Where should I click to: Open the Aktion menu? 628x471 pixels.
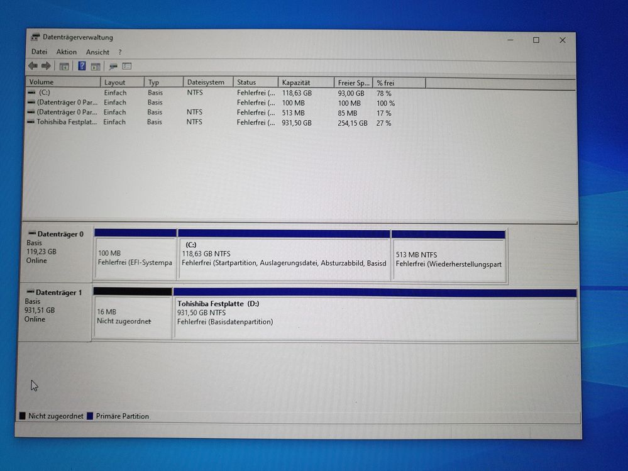pyautogui.click(x=66, y=52)
